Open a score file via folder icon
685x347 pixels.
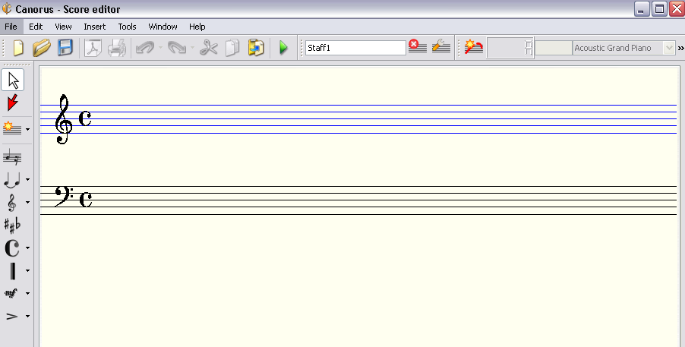pyautogui.click(x=41, y=48)
